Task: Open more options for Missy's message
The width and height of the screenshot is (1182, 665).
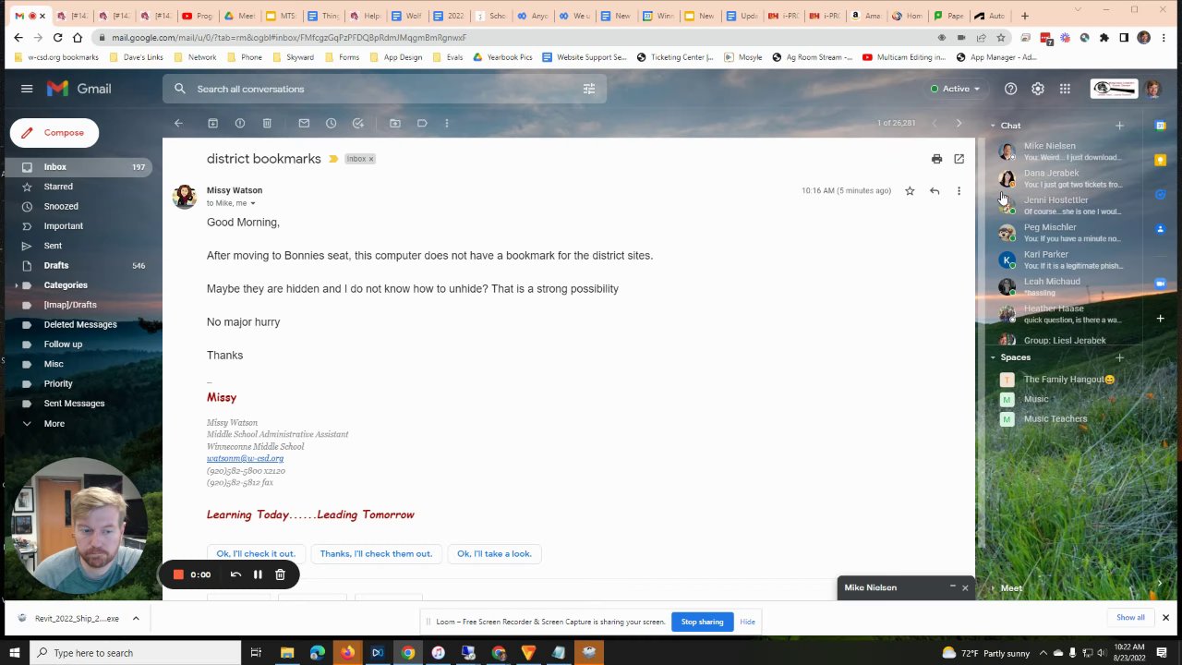Action: pyautogui.click(x=959, y=190)
